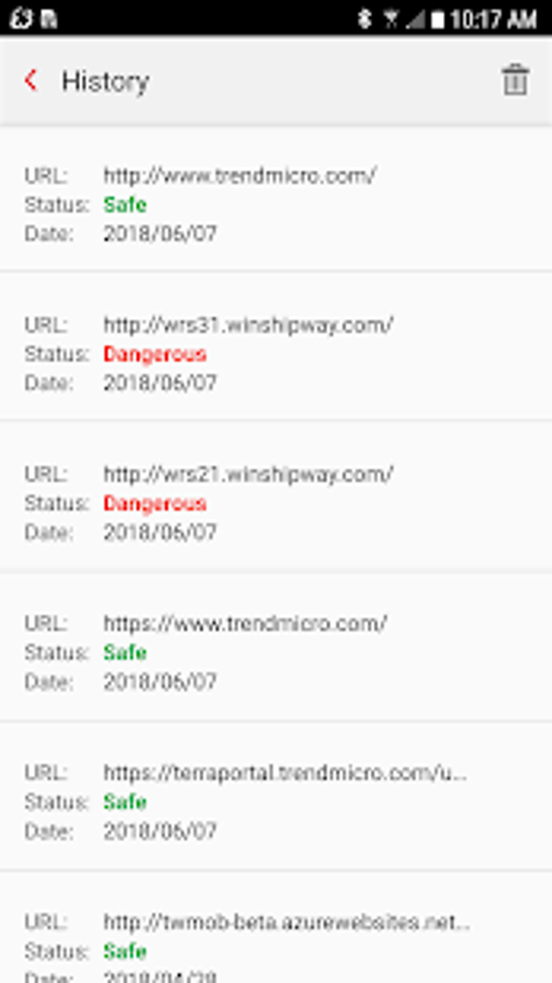Tap Safe status of terraportal entry

point(125,802)
